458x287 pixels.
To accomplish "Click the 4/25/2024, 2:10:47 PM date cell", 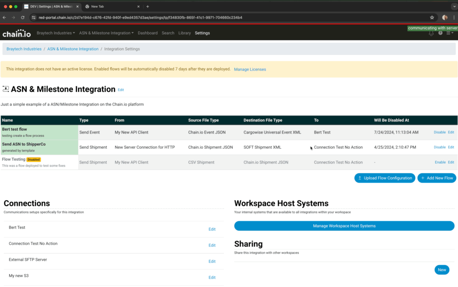I will pos(395,147).
